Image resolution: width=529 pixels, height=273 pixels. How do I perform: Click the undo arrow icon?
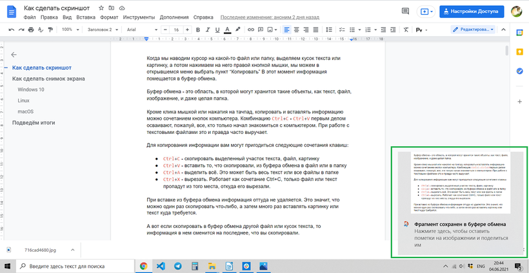(12, 30)
